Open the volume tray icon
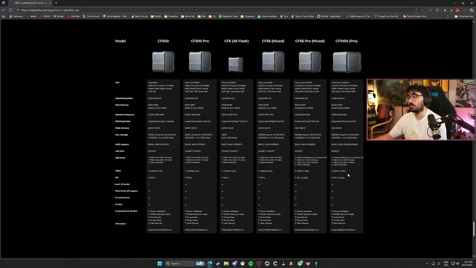The image size is (476, 268). [457, 264]
